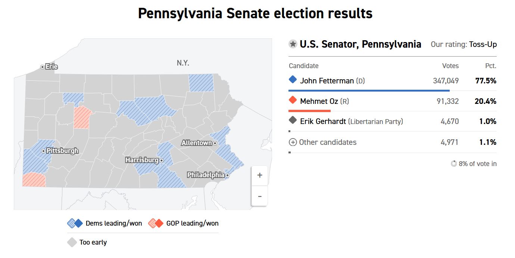Click Erik Gerhardt's gray diamond icon
Image resolution: width=515 pixels, height=258 pixels.
(293, 120)
